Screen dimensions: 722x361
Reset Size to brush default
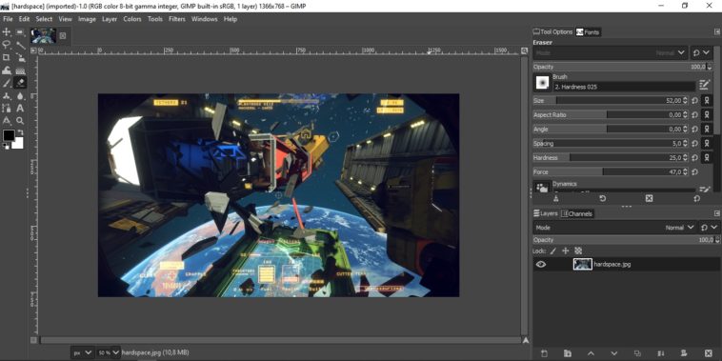point(694,100)
